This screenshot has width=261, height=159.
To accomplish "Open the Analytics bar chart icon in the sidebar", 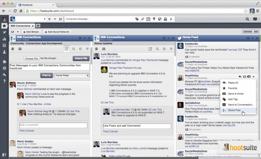I will pyautogui.click(x=4, y=39).
